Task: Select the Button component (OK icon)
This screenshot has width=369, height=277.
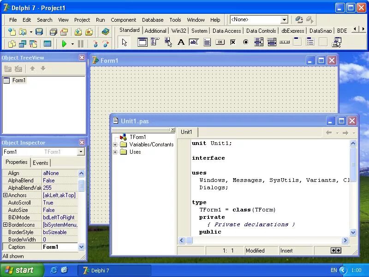Action: [220, 42]
